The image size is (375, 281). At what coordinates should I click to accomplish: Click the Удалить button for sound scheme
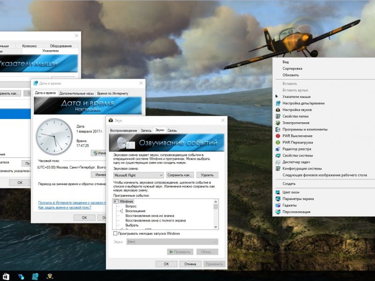[207, 175]
